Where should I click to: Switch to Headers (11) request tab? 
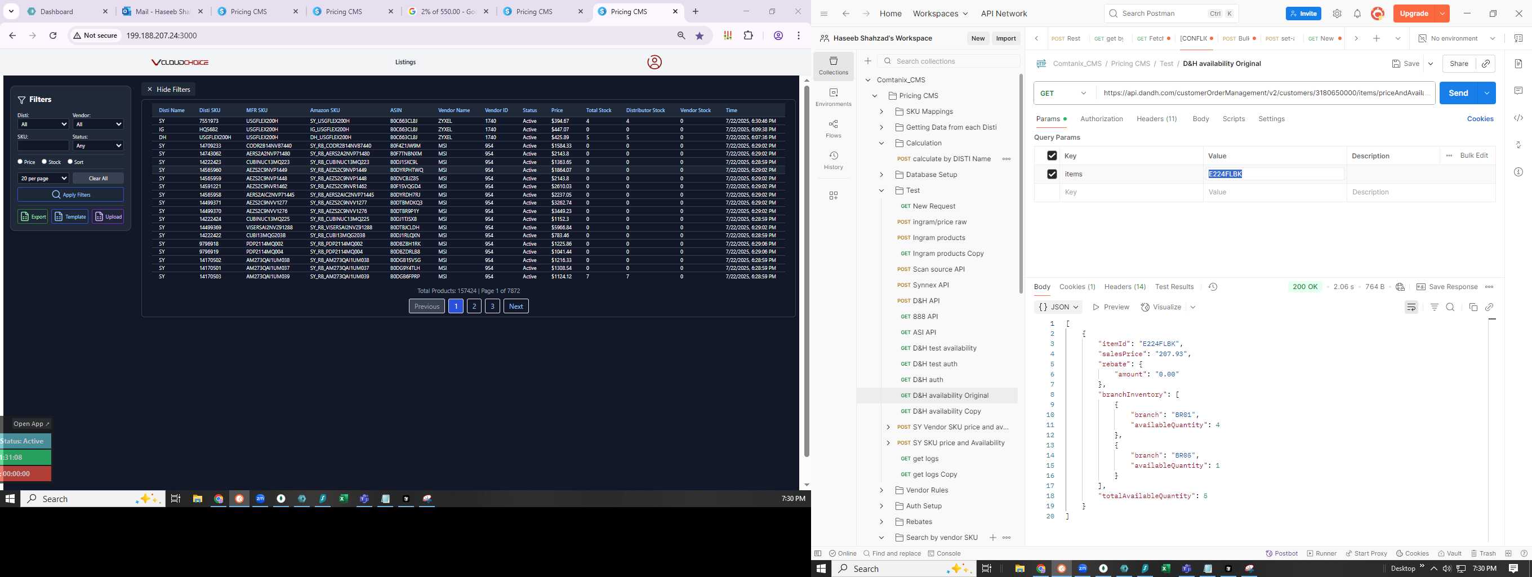tap(1157, 119)
